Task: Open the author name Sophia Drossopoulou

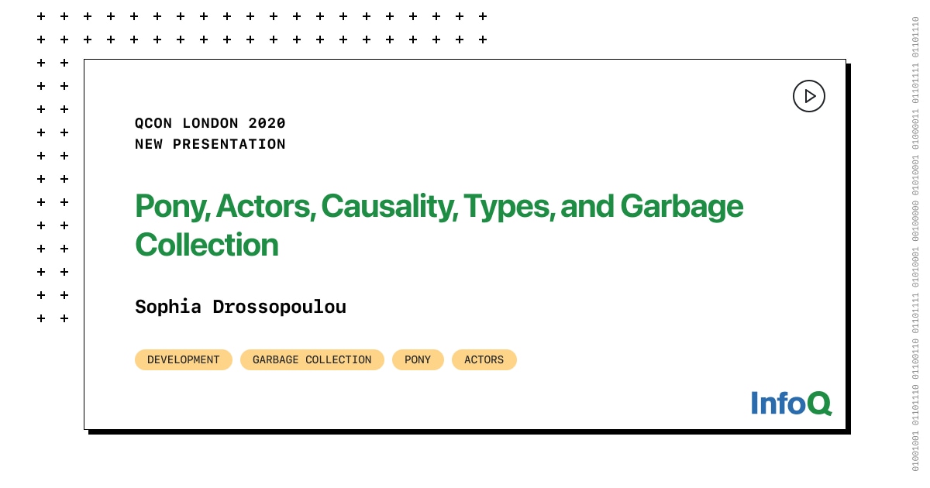Action: point(240,307)
